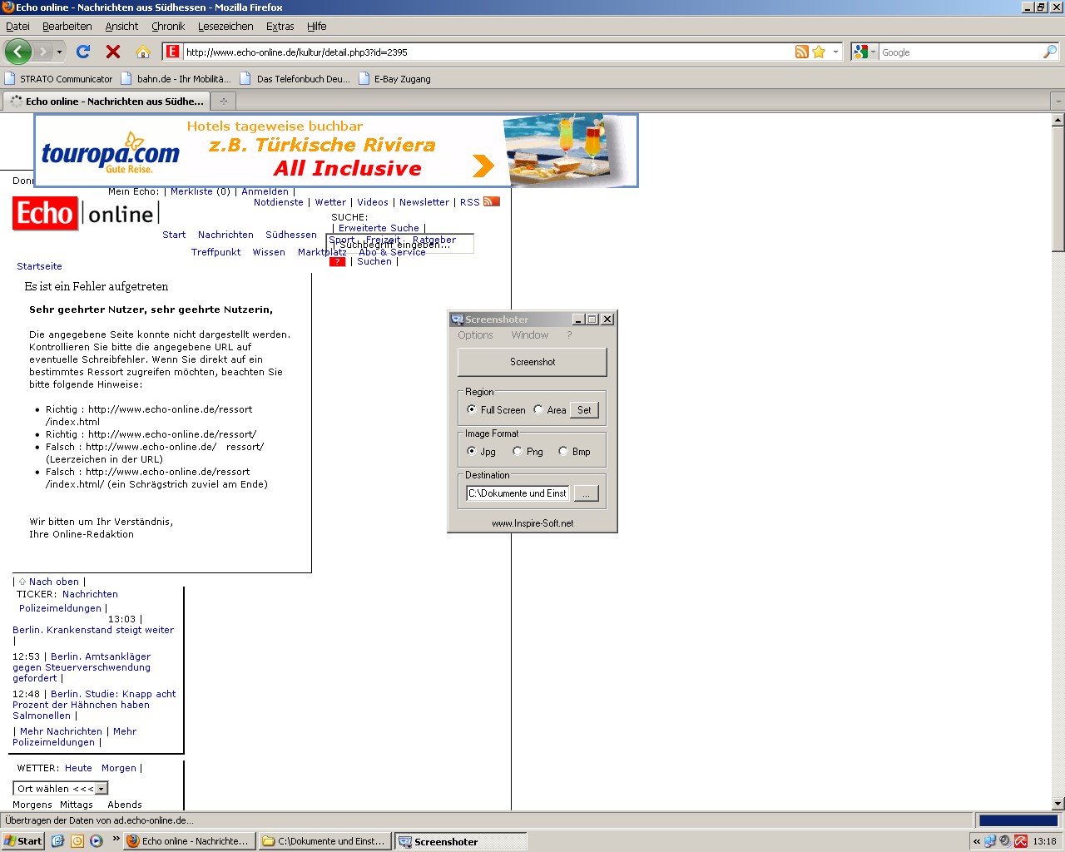Image resolution: width=1065 pixels, height=852 pixels.
Task: Open the 'Ort wählen' weather location dropdown
Action: (x=61, y=788)
